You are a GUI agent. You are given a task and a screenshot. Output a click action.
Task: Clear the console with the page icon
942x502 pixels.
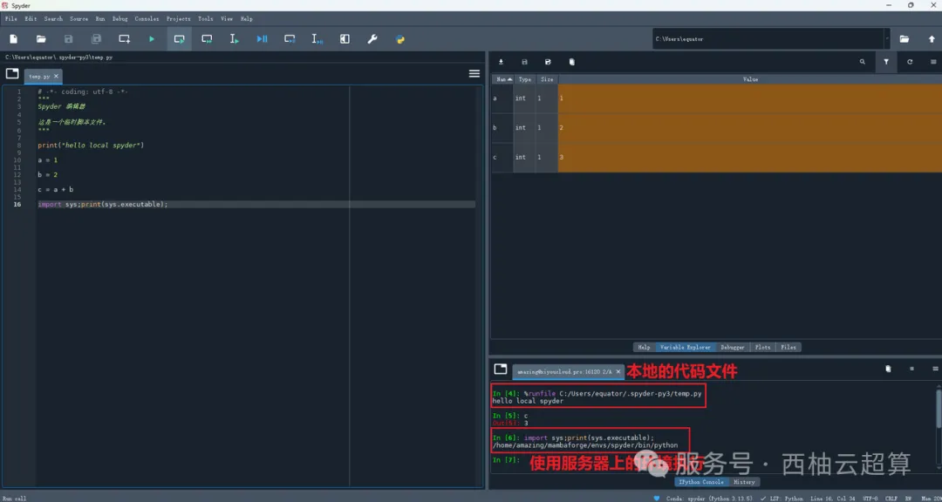[888, 369]
